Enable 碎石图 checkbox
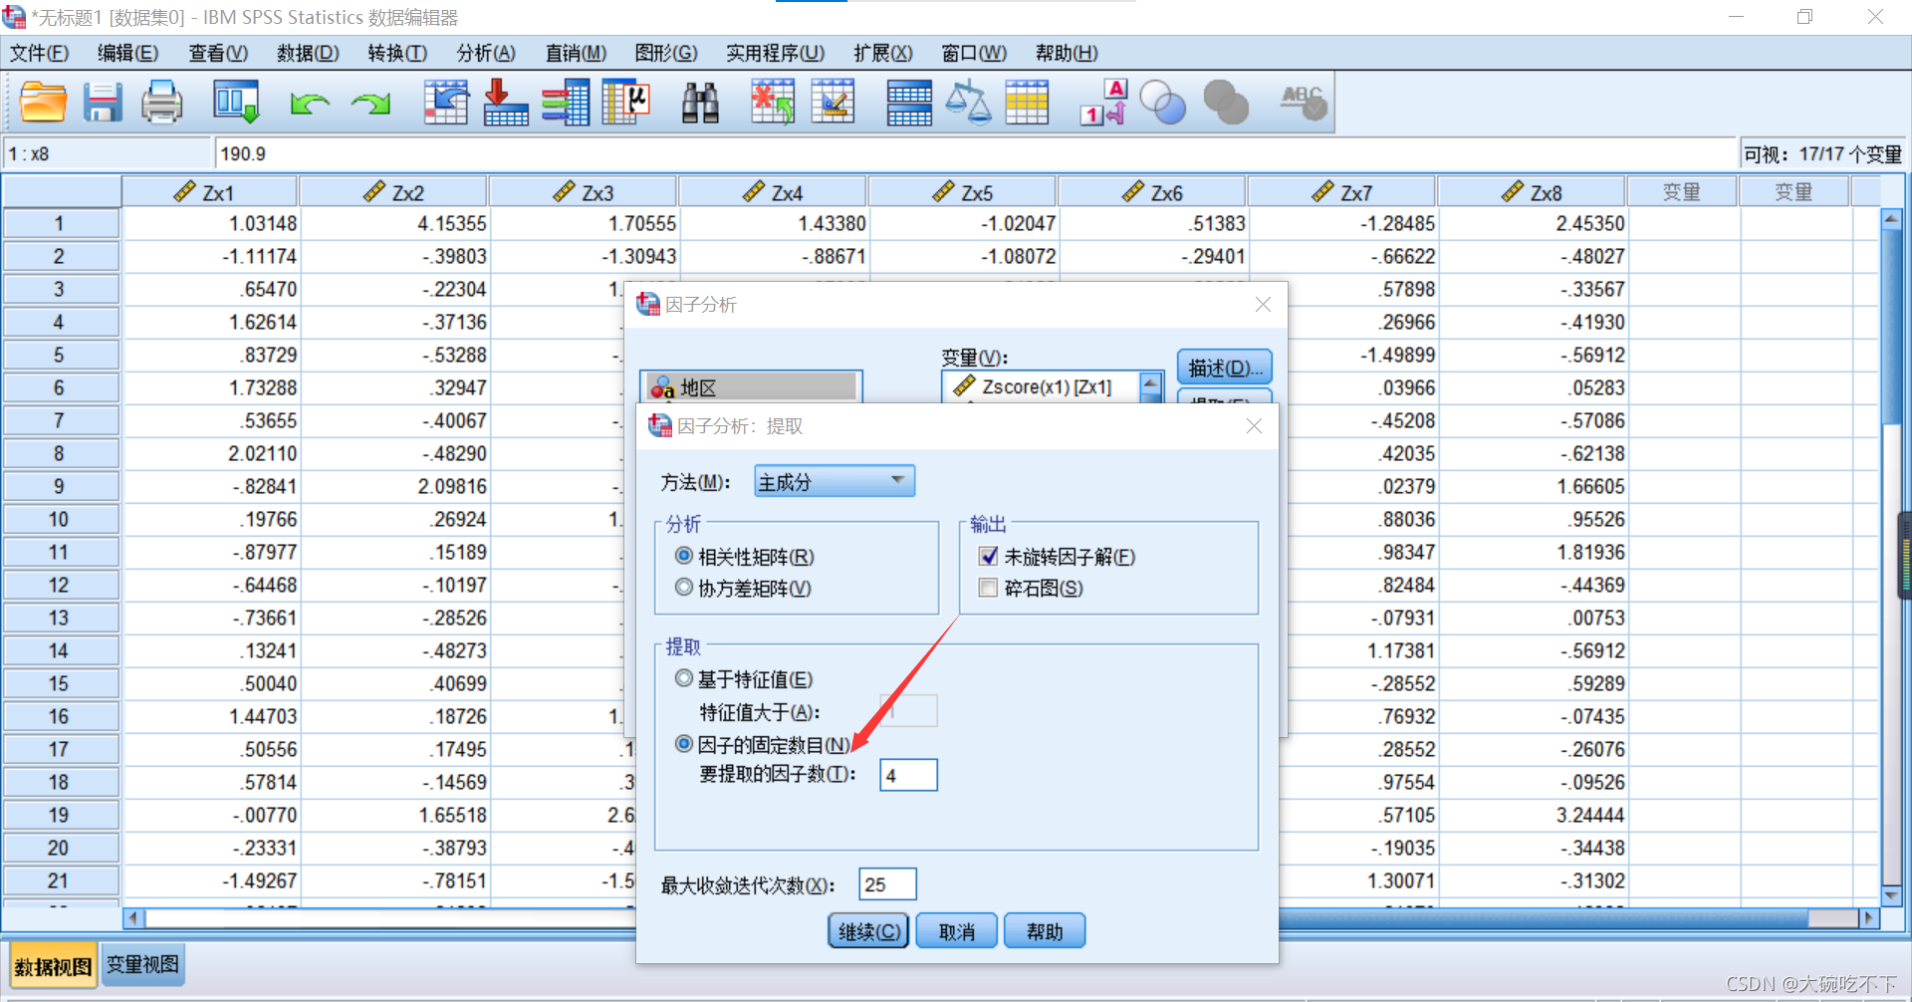The width and height of the screenshot is (1912, 1002). point(988,588)
